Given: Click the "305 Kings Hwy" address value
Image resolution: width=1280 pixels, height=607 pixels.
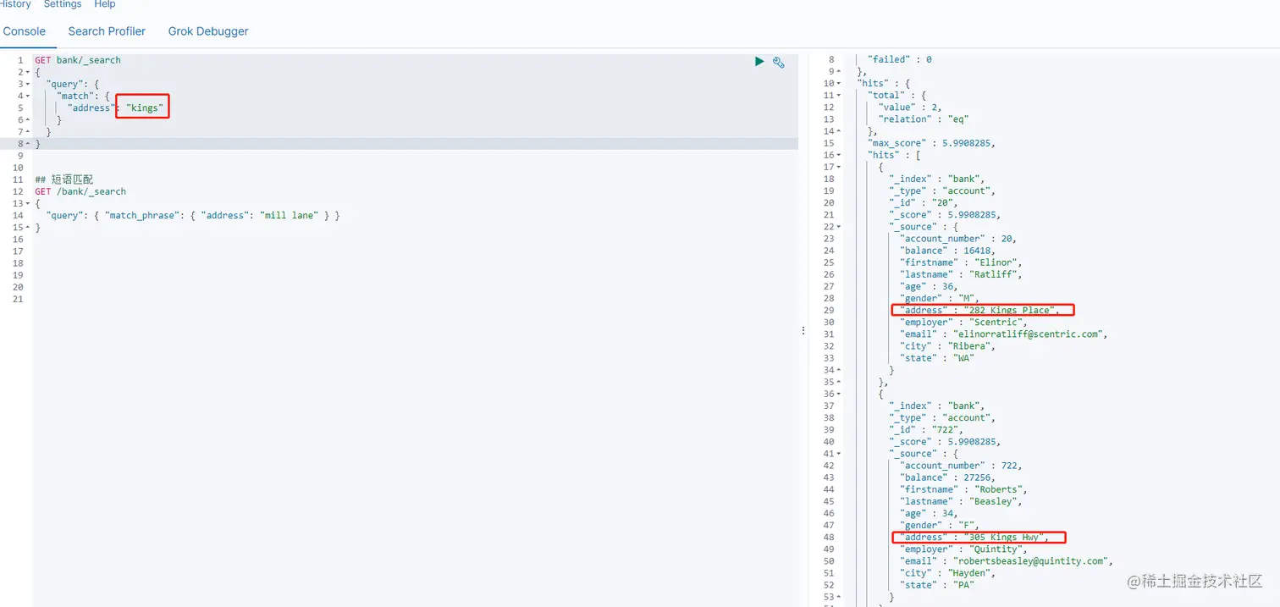Looking at the screenshot, I should (1006, 538).
